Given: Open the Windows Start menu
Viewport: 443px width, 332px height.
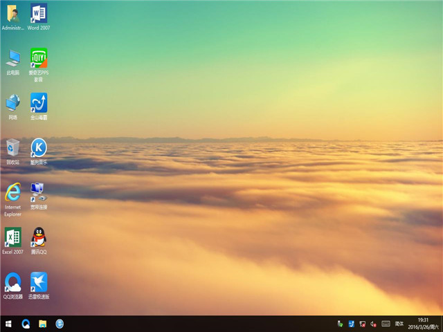Looking at the screenshot, I should point(8,324).
